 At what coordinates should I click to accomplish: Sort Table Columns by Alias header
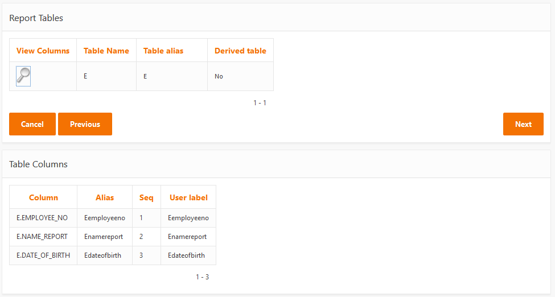click(105, 197)
